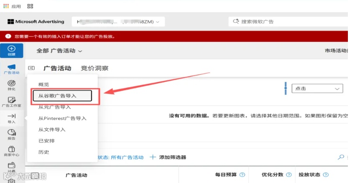Expand the 全部 广告活动 dropdown

[59, 51]
